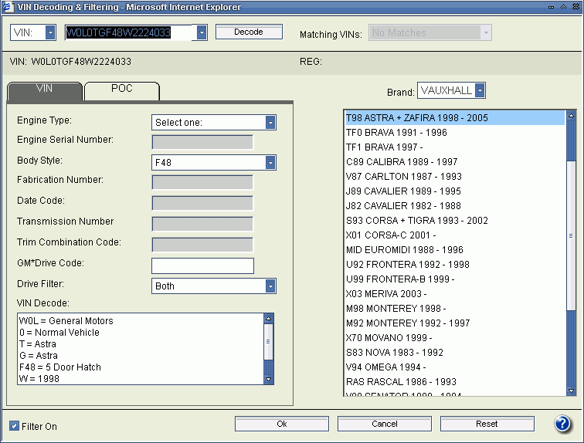This screenshot has width=584, height=443.
Task: Toggle the Filter On checkbox
Action: [x=14, y=426]
